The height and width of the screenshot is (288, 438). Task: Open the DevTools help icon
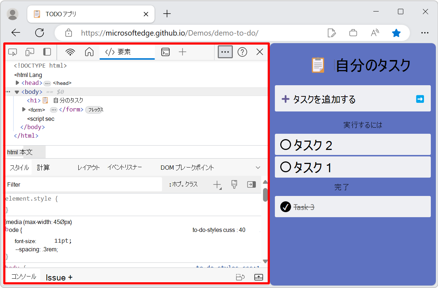(x=242, y=52)
